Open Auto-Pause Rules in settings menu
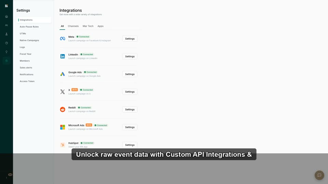Screen dimensions: 328x184 pos(29,27)
